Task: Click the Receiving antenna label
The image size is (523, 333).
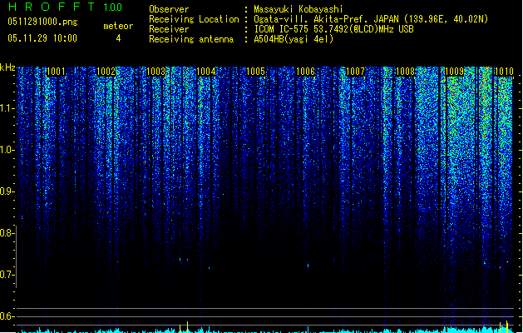Action: click(x=191, y=39)
